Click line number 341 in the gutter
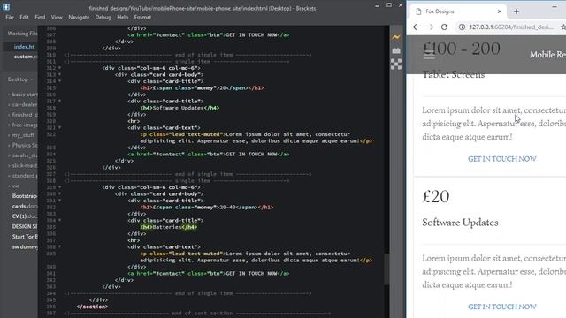The width and height of the screenshot is (566, 318). [x=51, y=273]
